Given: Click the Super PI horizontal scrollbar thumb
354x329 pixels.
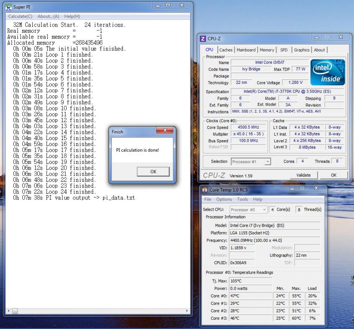Looking at the screenshot, I should tap(15, 311).
